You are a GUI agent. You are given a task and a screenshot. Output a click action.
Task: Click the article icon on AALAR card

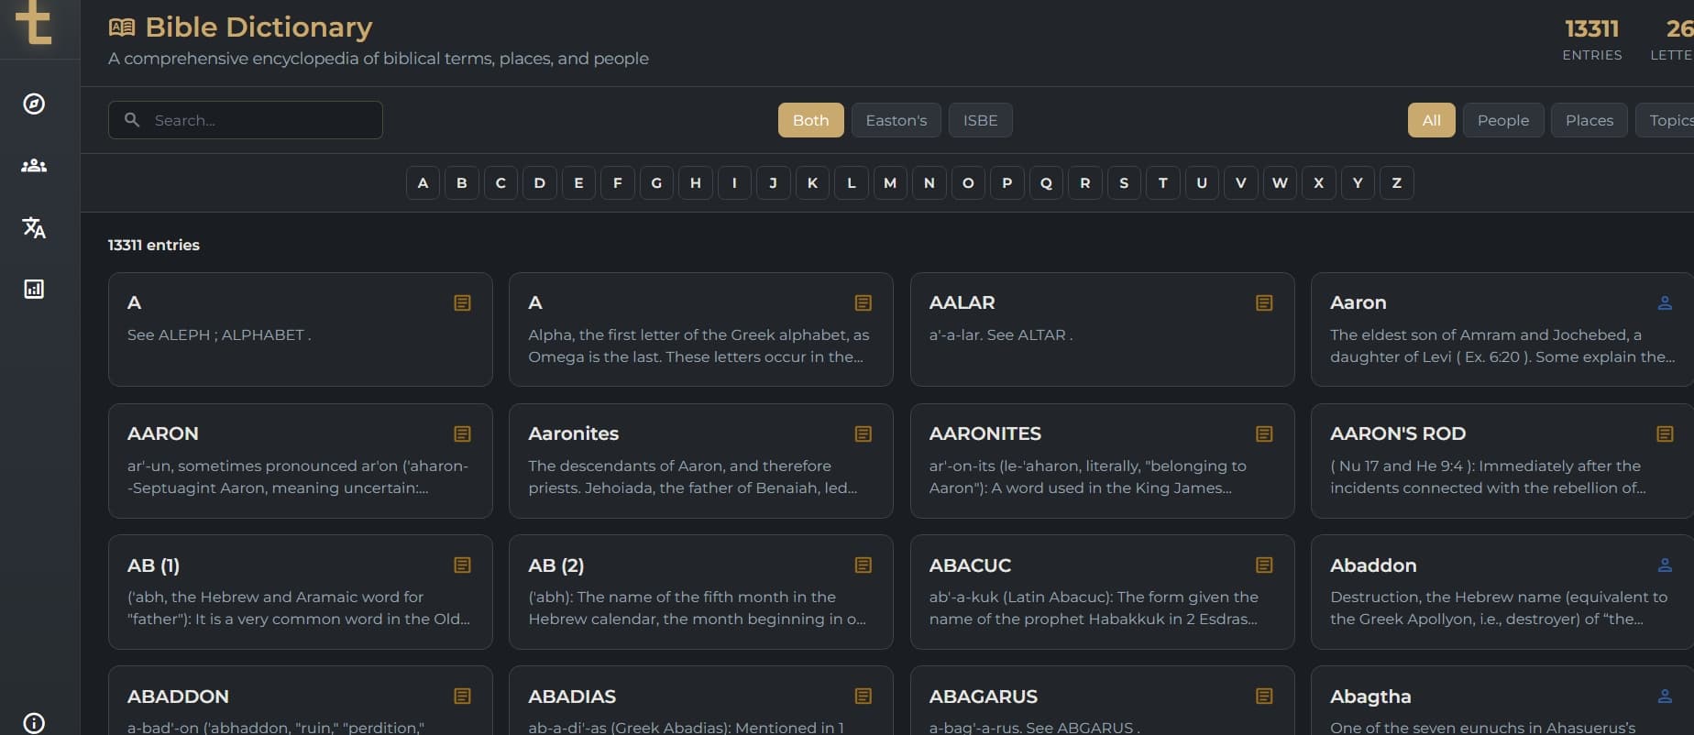pyautogui.click(x=1264, y=303)
